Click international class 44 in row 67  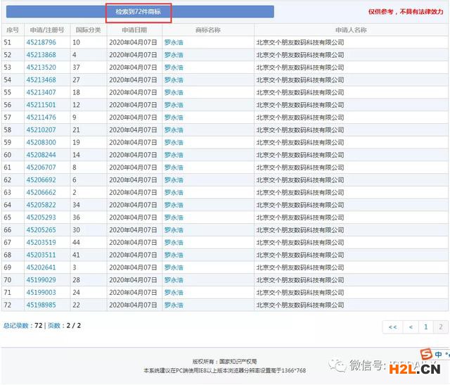76,243
